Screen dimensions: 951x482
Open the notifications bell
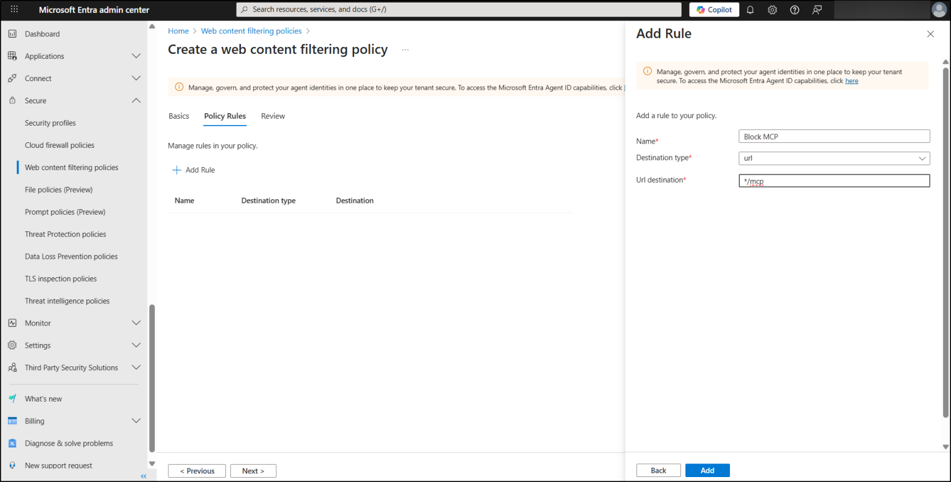click(x=750, y=10)
